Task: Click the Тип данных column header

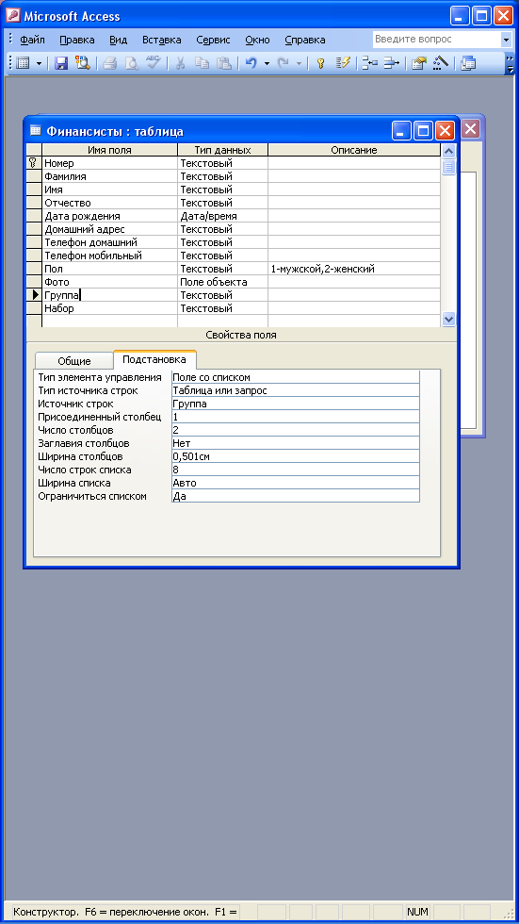Action: click(x=222, y=150)
